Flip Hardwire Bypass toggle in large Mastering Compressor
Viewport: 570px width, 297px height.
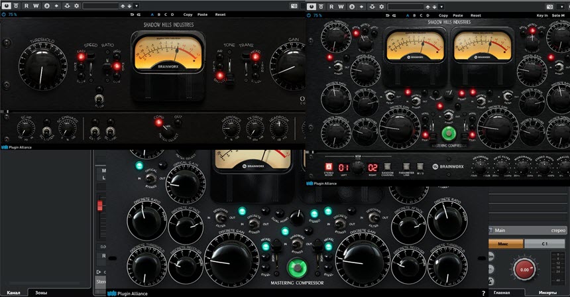(x=297, y=243)
